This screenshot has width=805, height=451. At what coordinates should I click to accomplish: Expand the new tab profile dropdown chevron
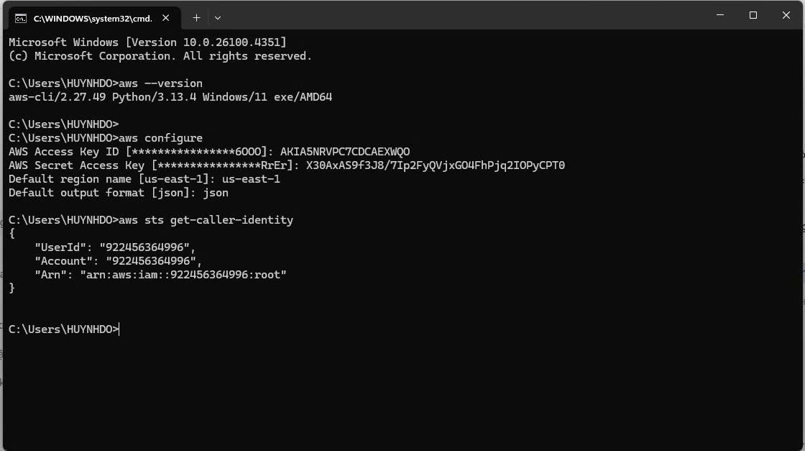pyautogui.click(x=218, y=18)
